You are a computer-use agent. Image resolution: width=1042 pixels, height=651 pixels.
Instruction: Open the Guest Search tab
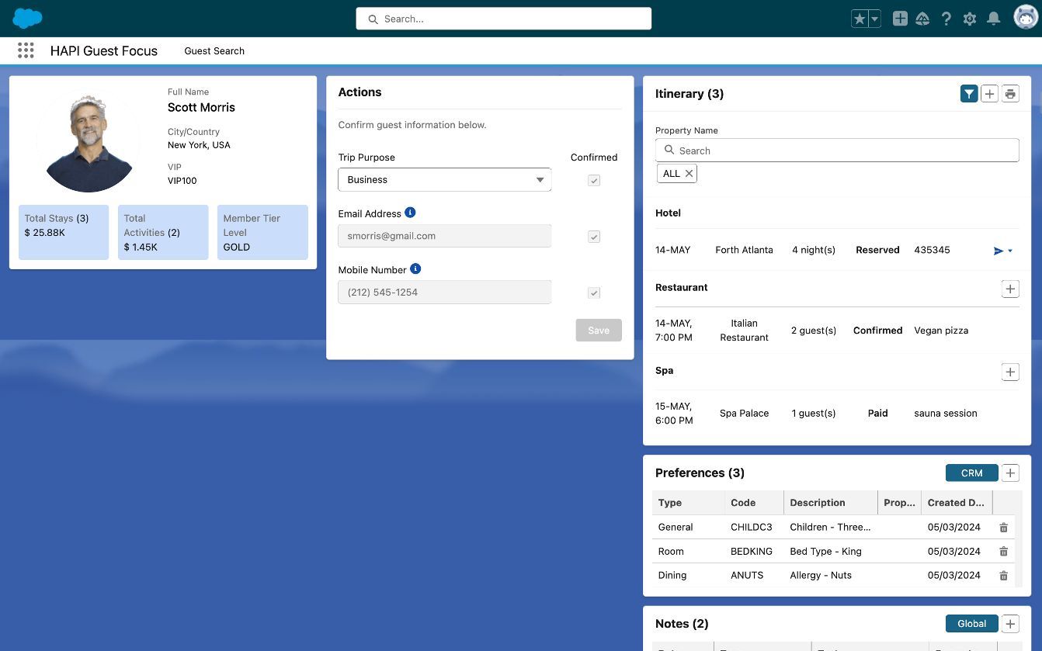tap(214, 51)
